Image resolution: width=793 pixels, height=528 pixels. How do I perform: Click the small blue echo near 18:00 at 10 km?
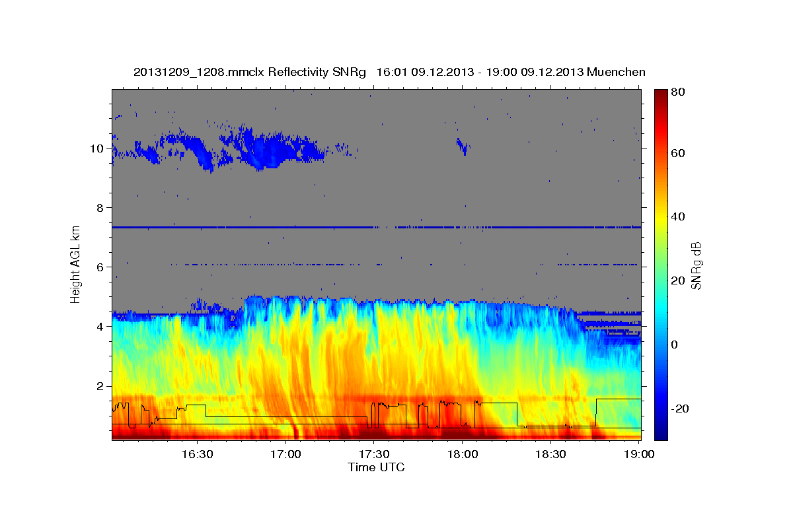(462, 147)
